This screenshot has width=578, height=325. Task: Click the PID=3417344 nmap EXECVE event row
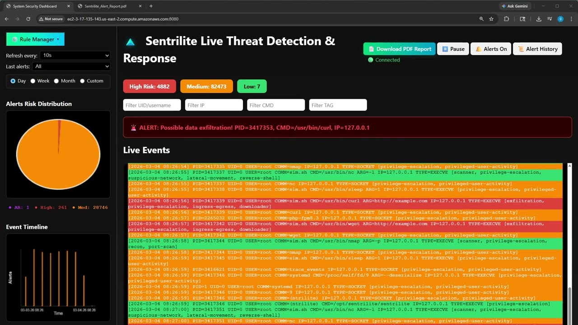[345, 244]
